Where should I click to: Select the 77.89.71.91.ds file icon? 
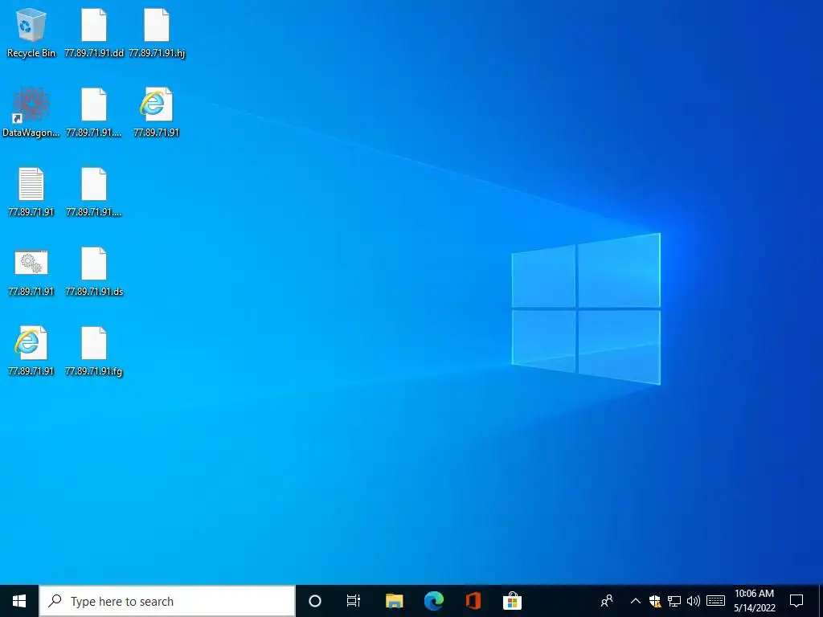click(94, 272)
